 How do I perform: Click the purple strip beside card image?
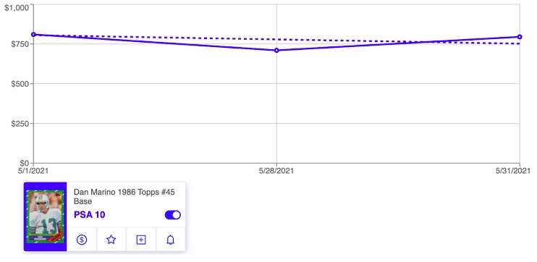click(25, 217)
